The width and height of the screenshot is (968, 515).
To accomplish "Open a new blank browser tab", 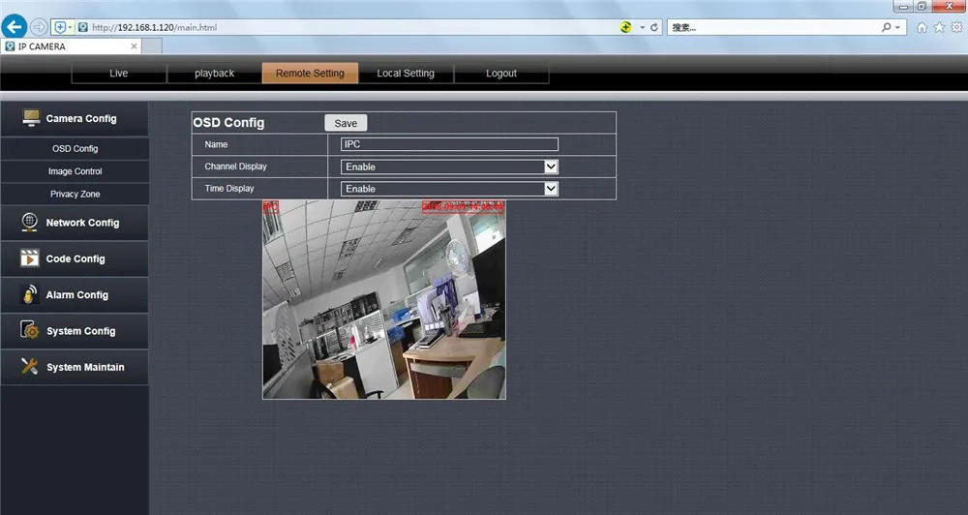I will coord(153,46).
